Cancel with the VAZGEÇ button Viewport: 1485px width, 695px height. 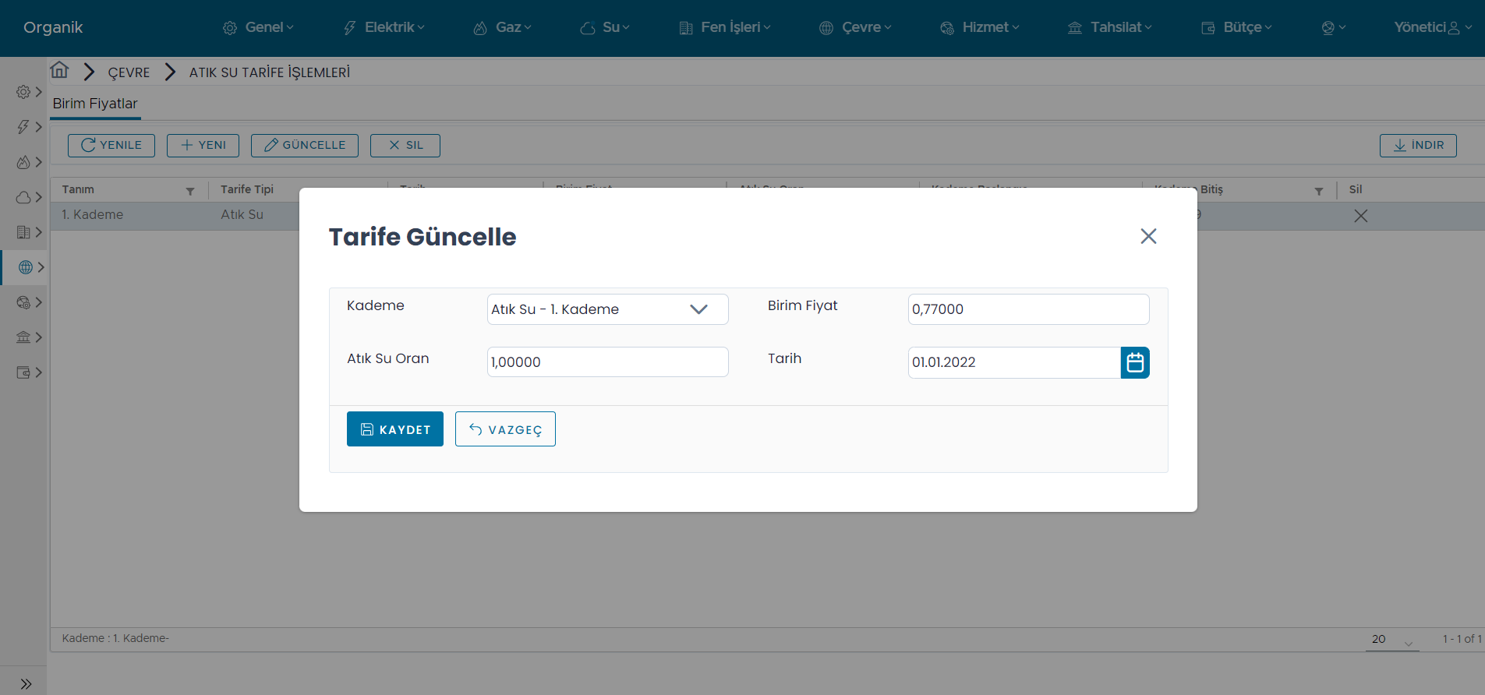coord(505,429)
